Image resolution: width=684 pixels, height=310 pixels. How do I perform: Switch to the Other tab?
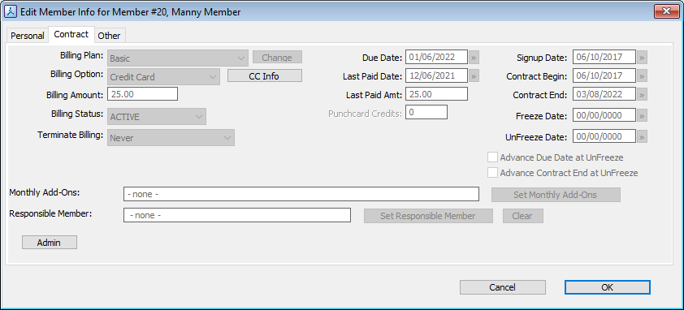[x=109, y=36]
